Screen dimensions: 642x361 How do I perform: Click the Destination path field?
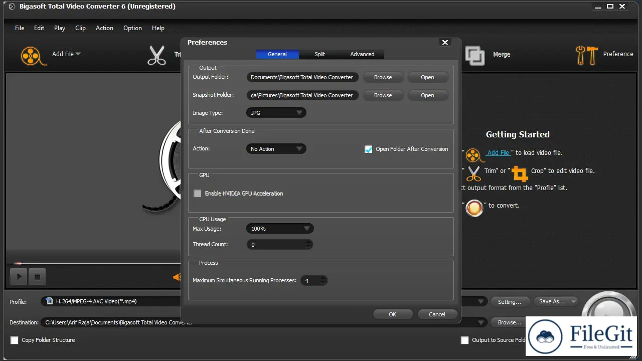[x=263, y=323]
